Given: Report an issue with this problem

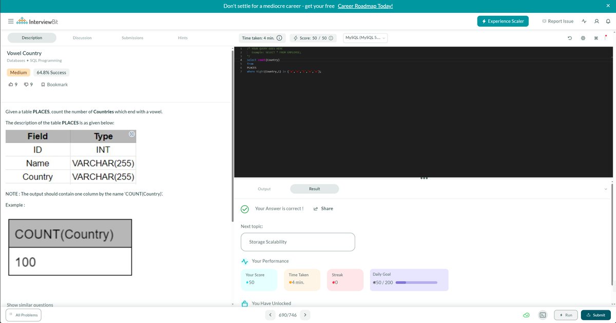Looking at the screenshot, I should (558, 21).
